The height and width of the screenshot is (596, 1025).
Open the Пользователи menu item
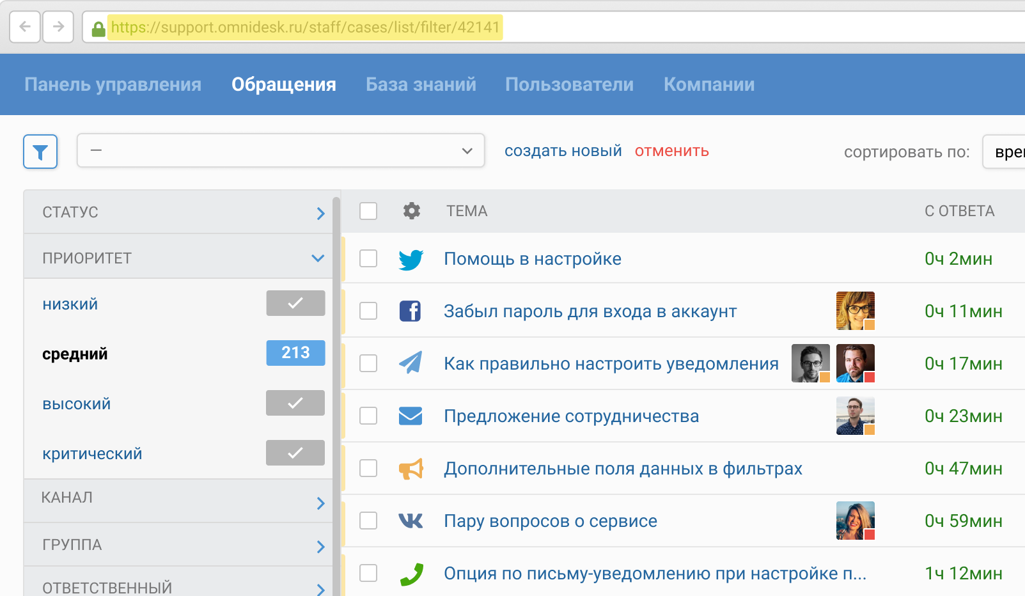tap(569, 84)
